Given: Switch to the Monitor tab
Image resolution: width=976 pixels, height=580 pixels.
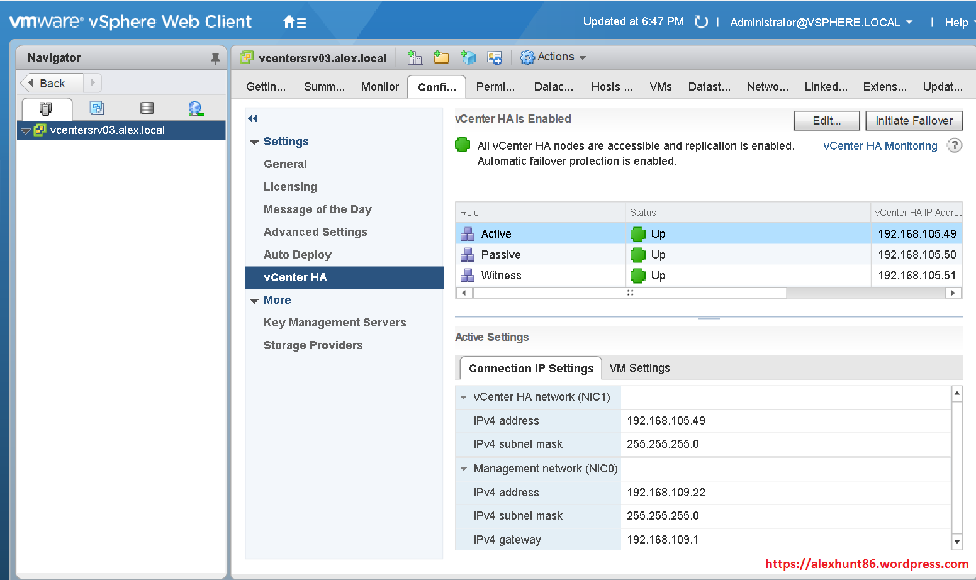Looking at the screenshot, I should (379, 87).
